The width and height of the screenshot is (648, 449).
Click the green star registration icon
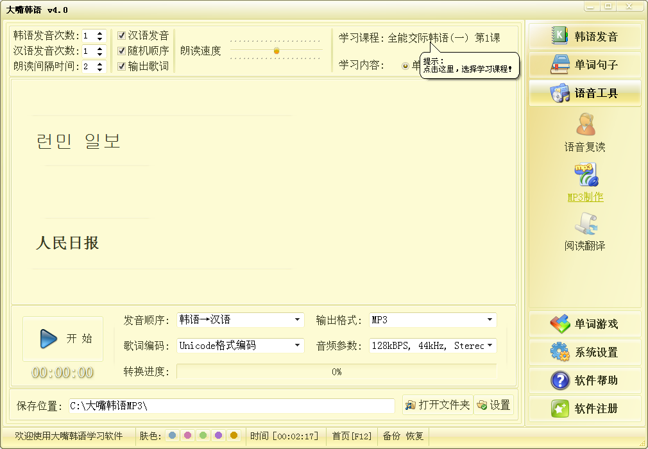pyautogui.click(x=560, y=409)
